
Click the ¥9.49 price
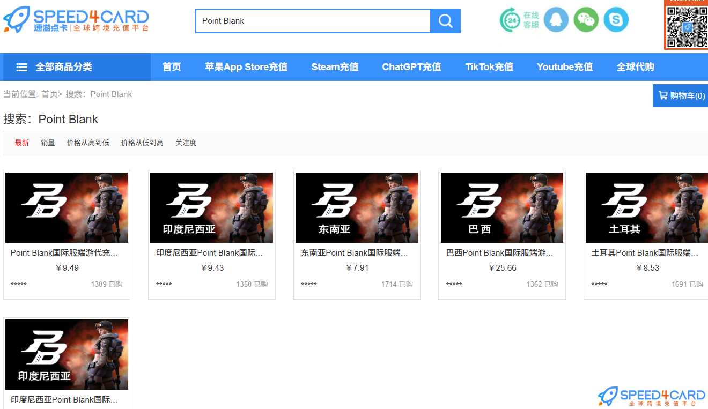(x=67, y=268)
